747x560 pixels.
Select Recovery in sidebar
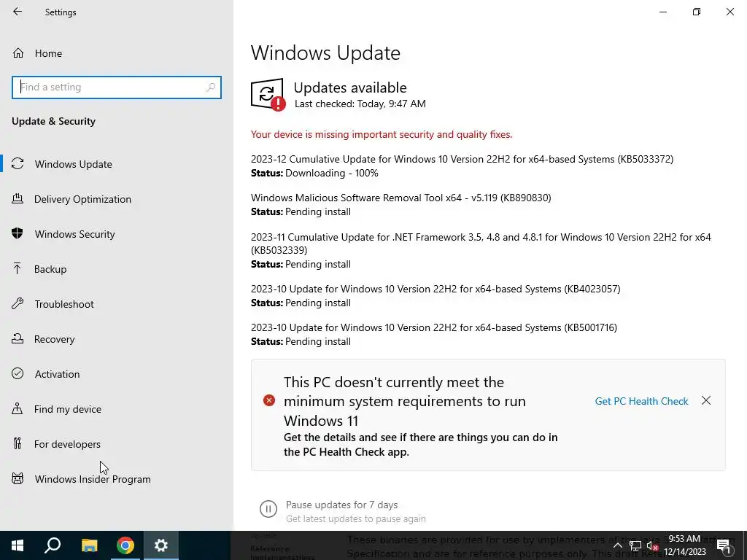(54, 339)
